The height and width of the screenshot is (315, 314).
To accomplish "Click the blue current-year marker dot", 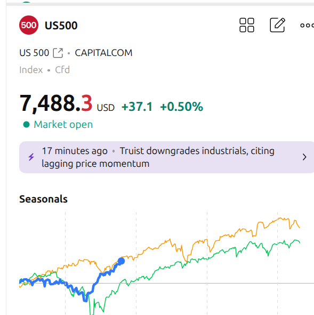I will [x=121, y=261].
